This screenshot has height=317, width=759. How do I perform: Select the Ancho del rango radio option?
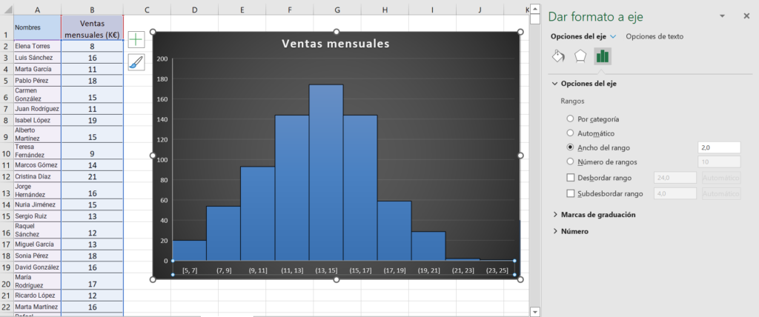point(570,147)
